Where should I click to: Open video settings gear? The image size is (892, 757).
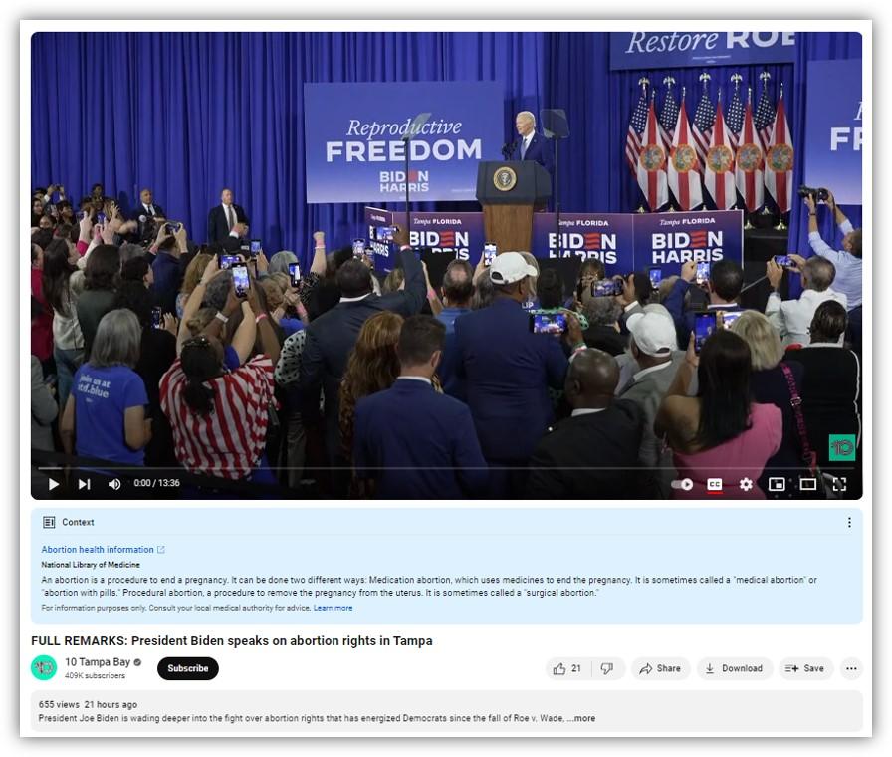click(746, 484)
